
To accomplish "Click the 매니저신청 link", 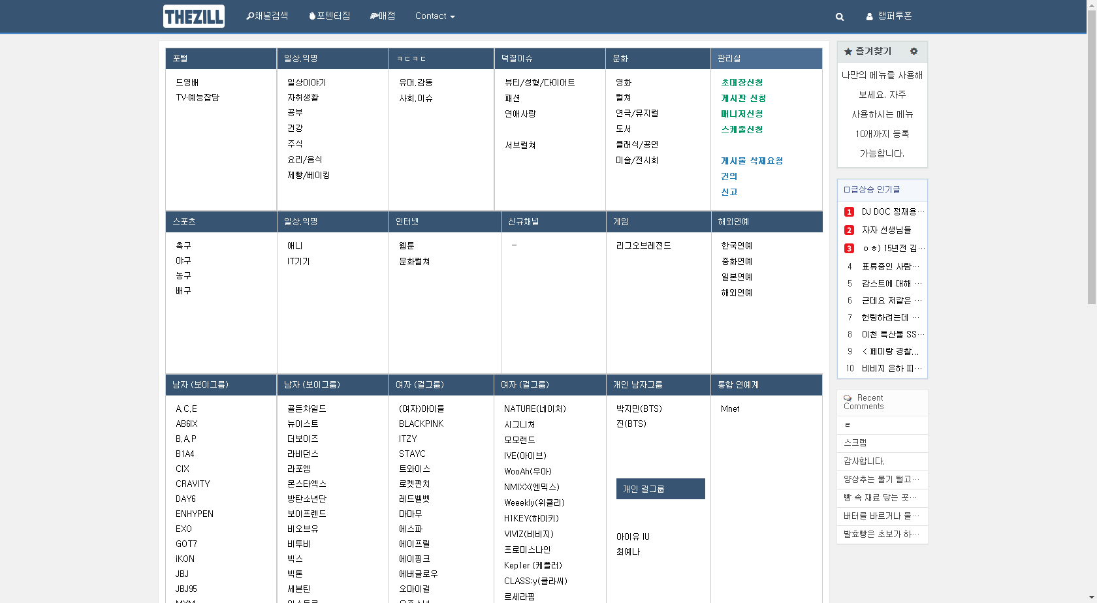I will [x=742, y=114].
